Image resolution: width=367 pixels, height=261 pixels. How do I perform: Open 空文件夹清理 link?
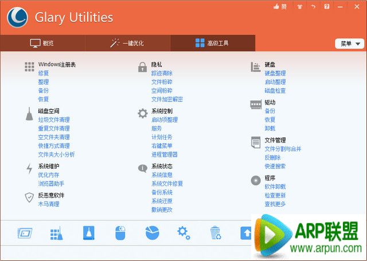tap(54, 137)
